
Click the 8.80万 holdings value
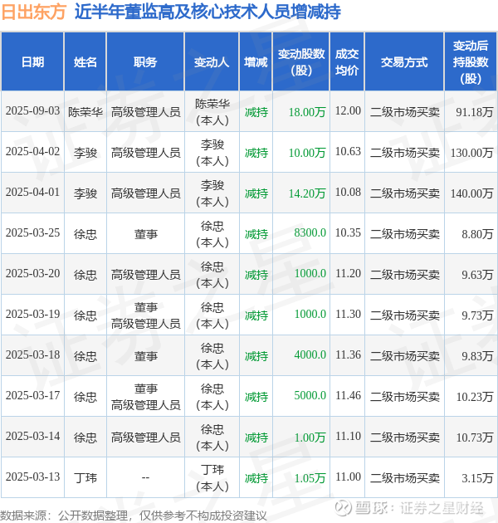[x=477, y=234]
